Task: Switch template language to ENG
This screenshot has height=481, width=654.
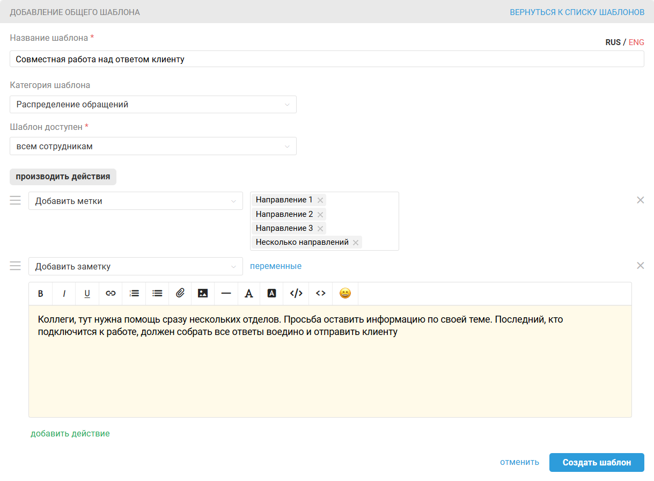Action: click(x=636, y=42)
